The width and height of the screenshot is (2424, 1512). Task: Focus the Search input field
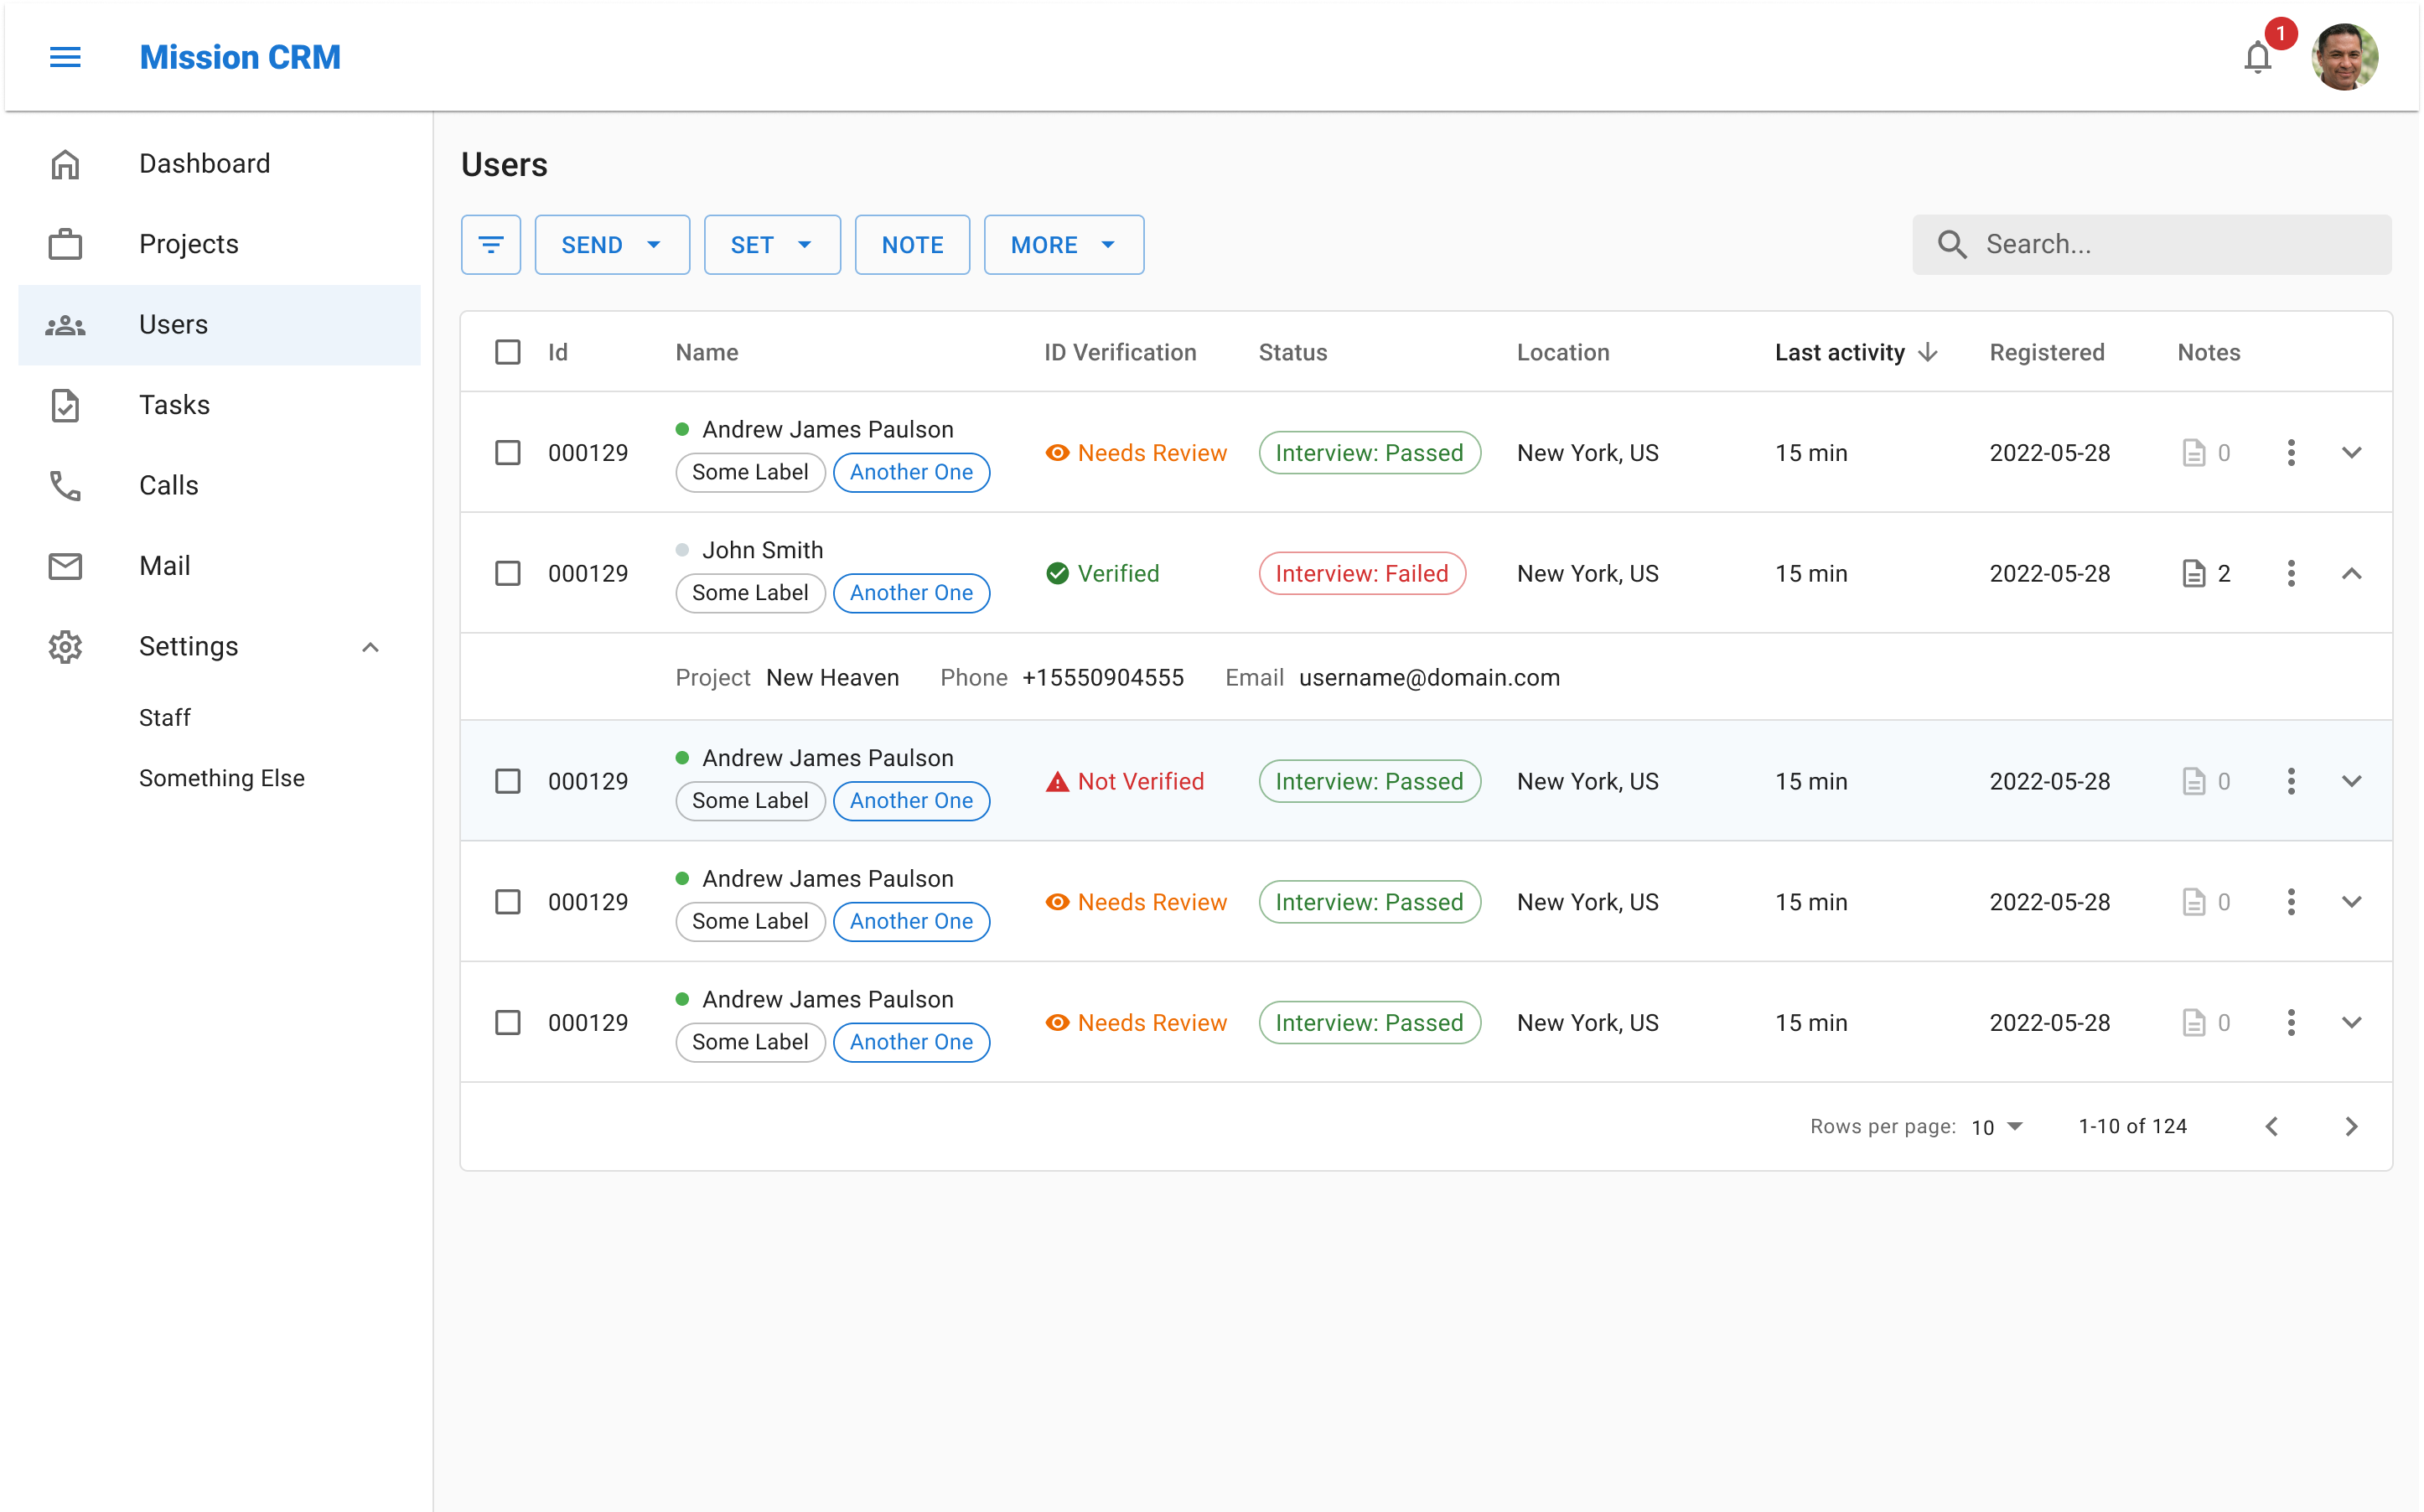(2152, 245)
